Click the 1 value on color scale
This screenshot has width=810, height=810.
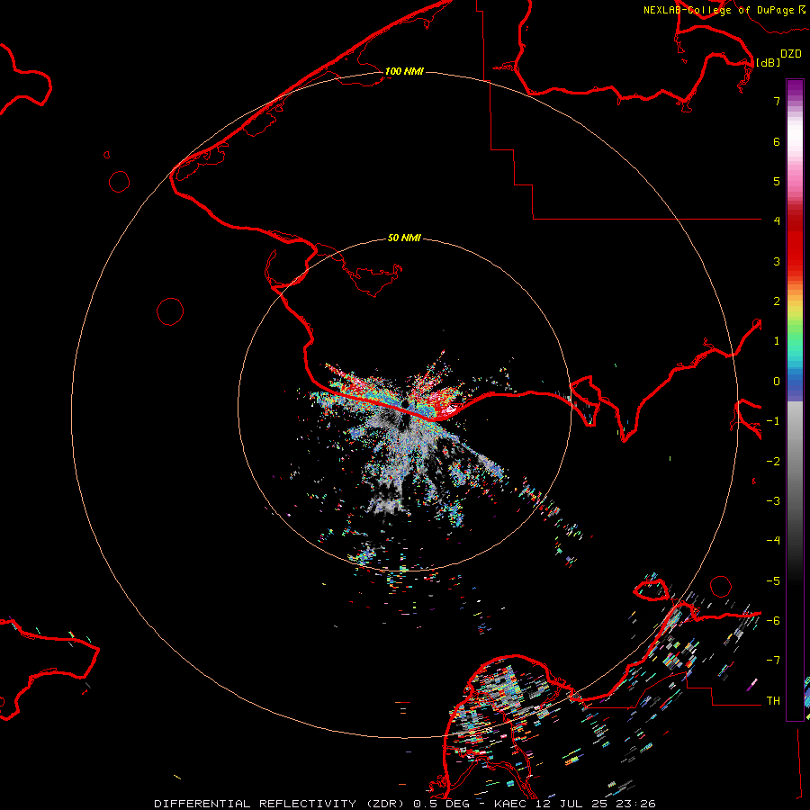point(777,341)
